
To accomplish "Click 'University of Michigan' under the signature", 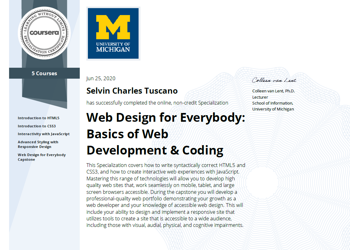I will coord(273,109).
